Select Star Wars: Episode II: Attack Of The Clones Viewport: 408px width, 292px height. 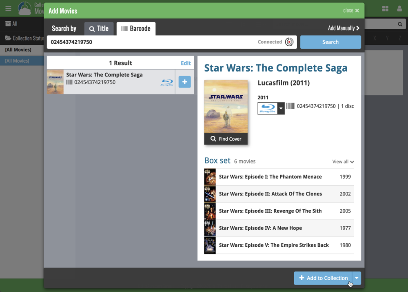[x=279, y=194]
